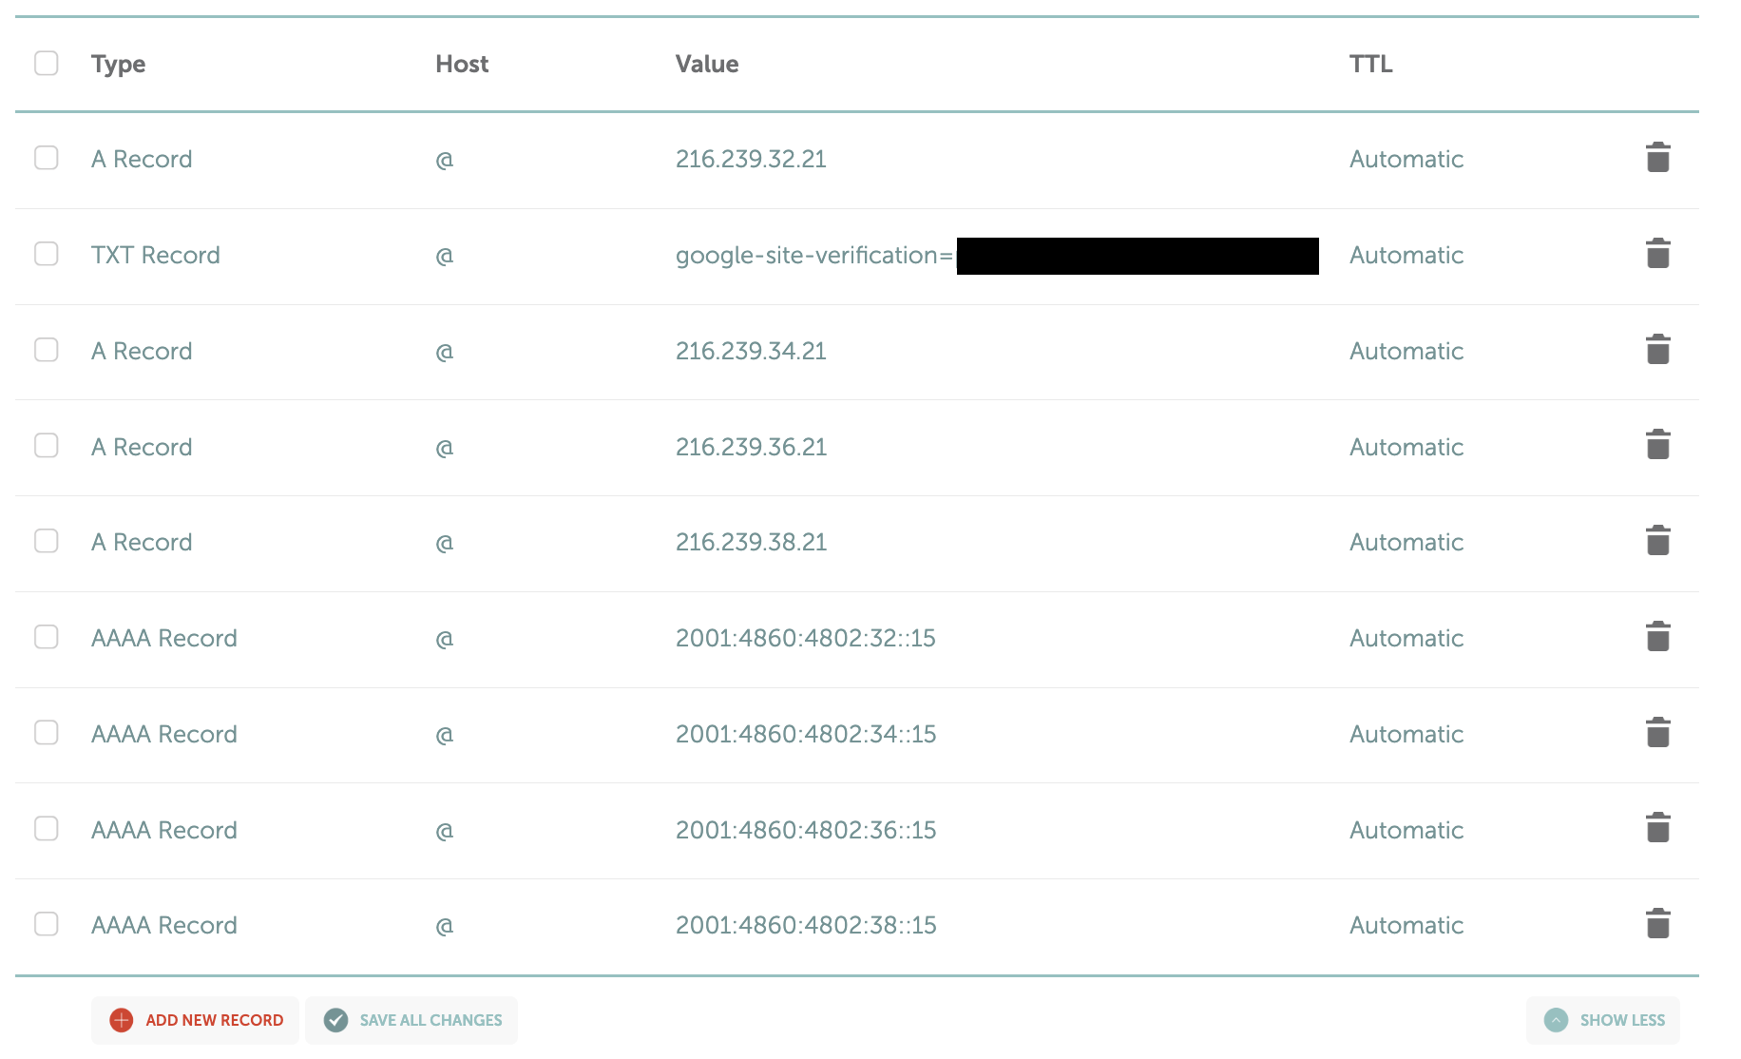Edit host @ of 216.239.38.21 record
The height and width of the screenshot is (1059, 1741).
(x=444, y=543)
